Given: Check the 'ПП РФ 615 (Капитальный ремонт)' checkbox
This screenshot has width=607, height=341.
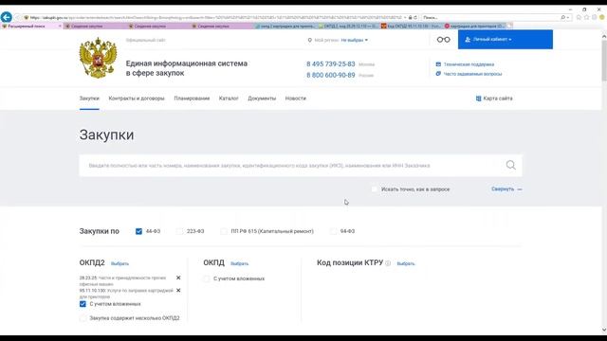Looking at the screenshot, I should [224, 231].
